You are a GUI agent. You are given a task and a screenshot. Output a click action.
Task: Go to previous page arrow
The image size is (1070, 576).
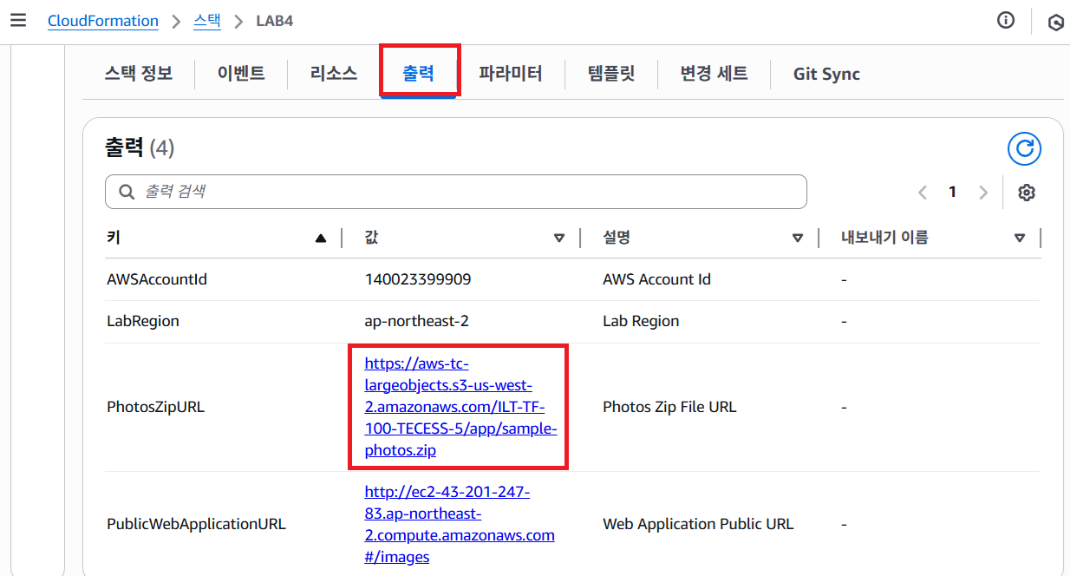923,193
